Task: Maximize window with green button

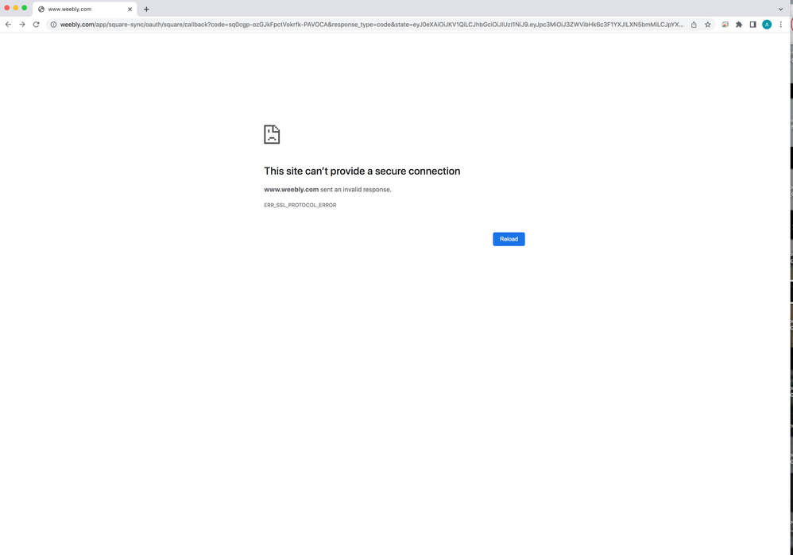Action: click(25, 8)
